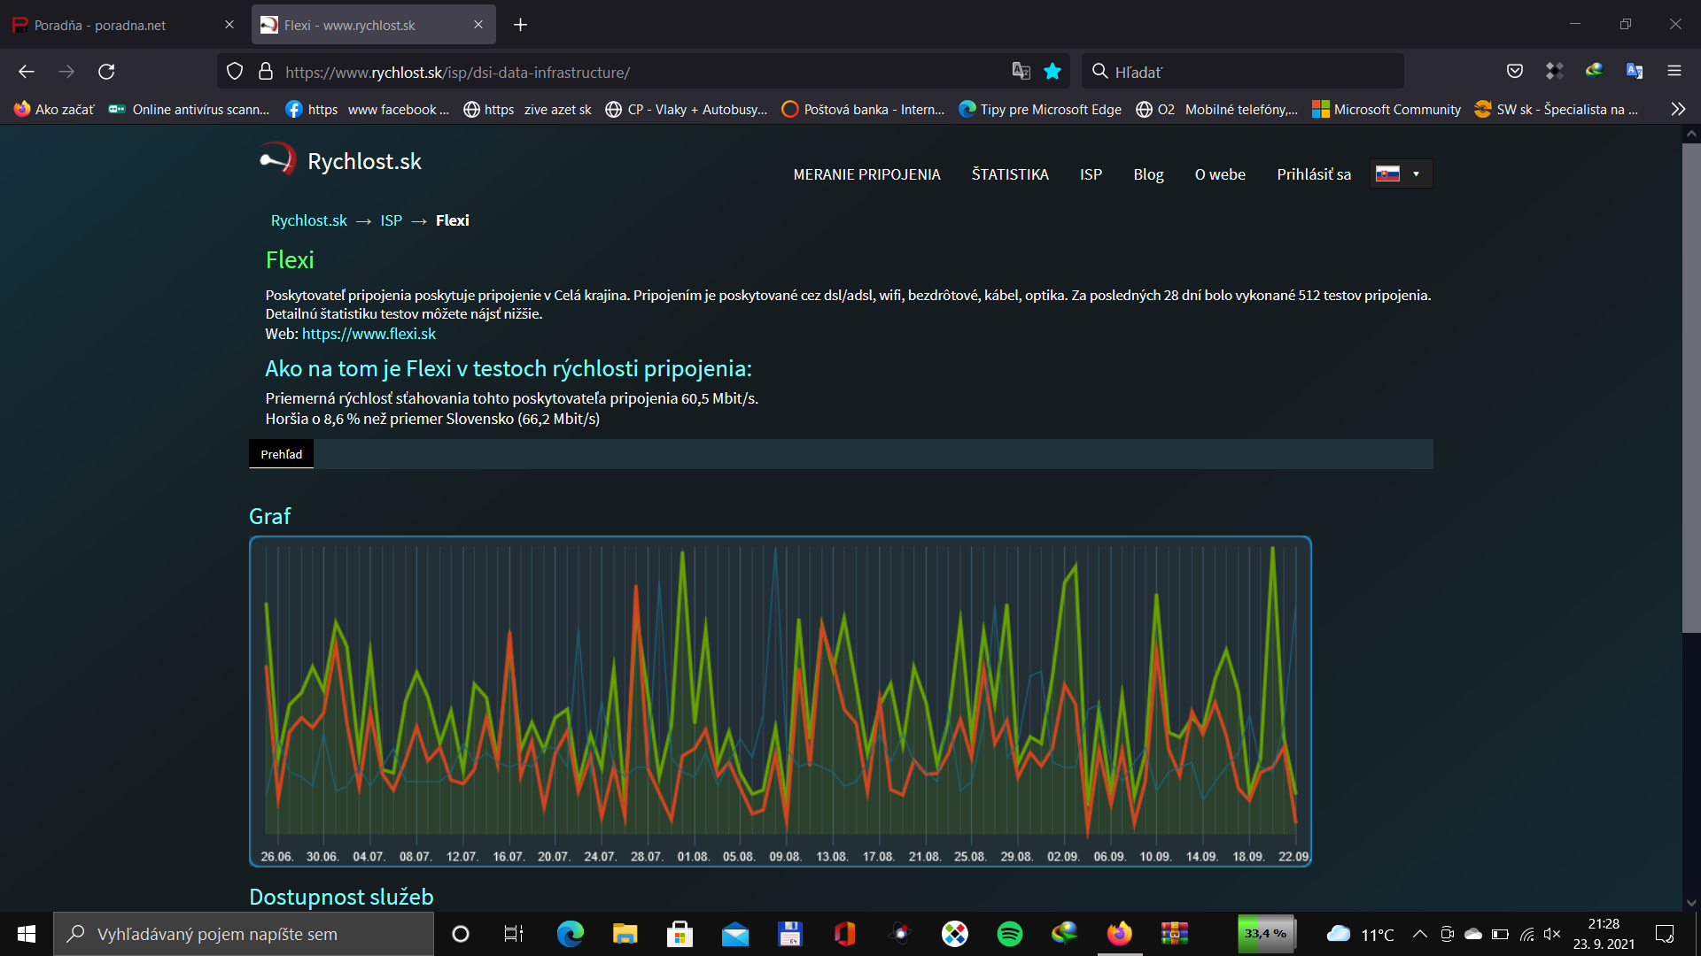Viewport: 1701px width, 956px height.
Task: Open the www facebook bookmark
Action: (367, 109)
